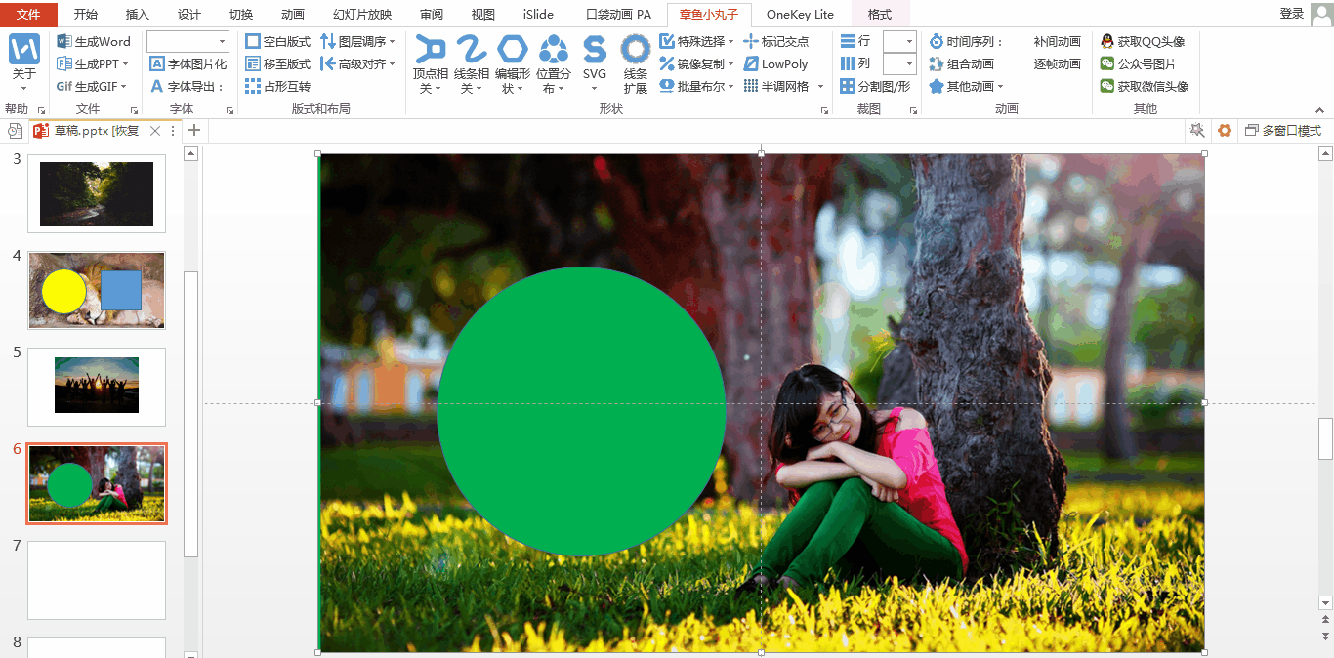This screenshot has height=658, width=1334.
Task: Open the 位置分布 tool
Action: coord(554,64)
